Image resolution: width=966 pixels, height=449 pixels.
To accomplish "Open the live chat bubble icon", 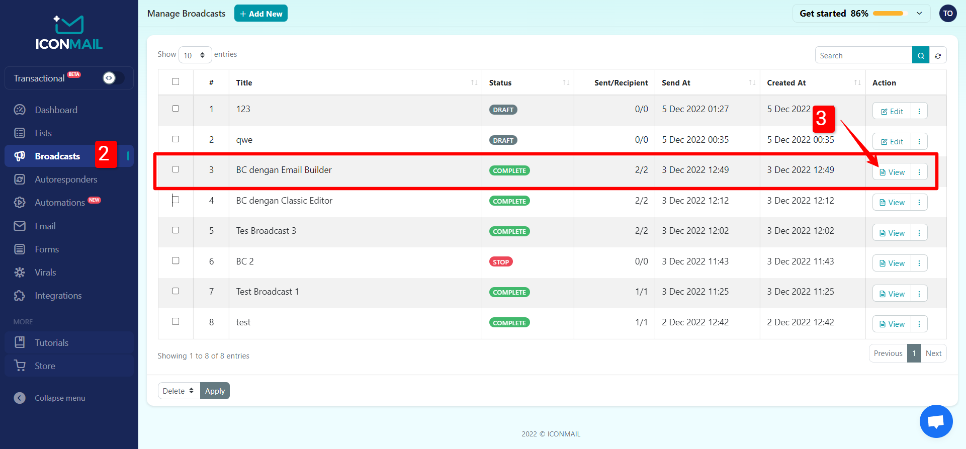I will [936, 421].
